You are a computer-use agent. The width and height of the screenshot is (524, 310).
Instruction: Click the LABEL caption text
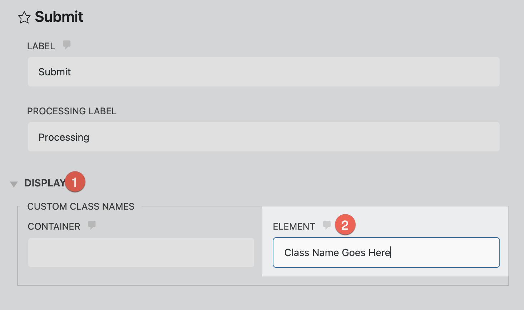(x=41, y=46)
